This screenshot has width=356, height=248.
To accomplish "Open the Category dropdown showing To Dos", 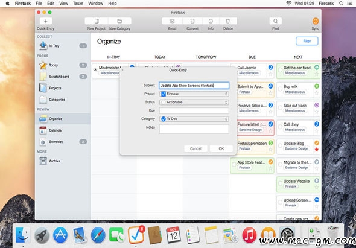I will coord(194,119).
